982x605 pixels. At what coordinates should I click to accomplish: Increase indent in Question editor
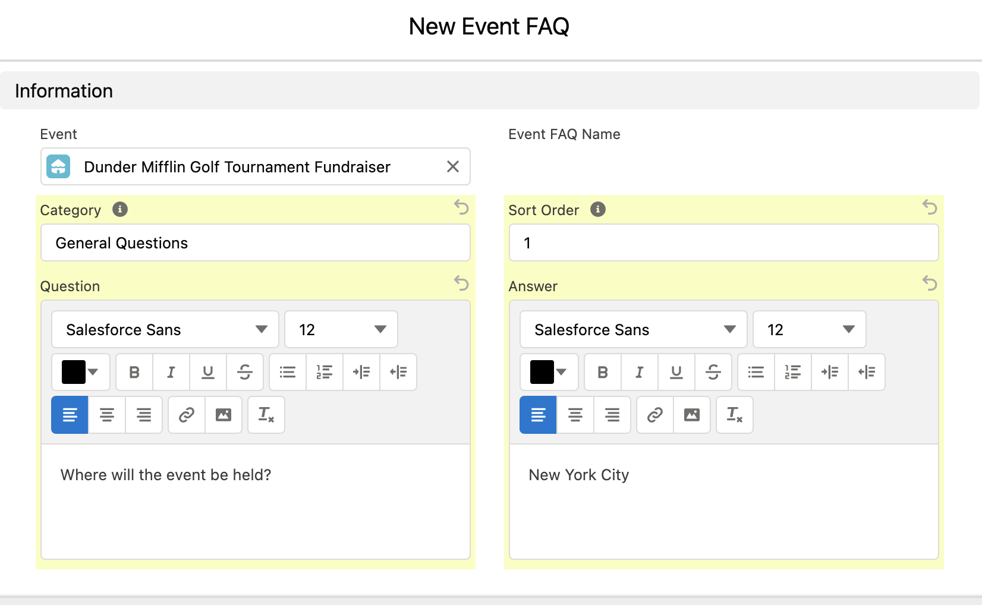pyautogui.click(x=361, y=372)
